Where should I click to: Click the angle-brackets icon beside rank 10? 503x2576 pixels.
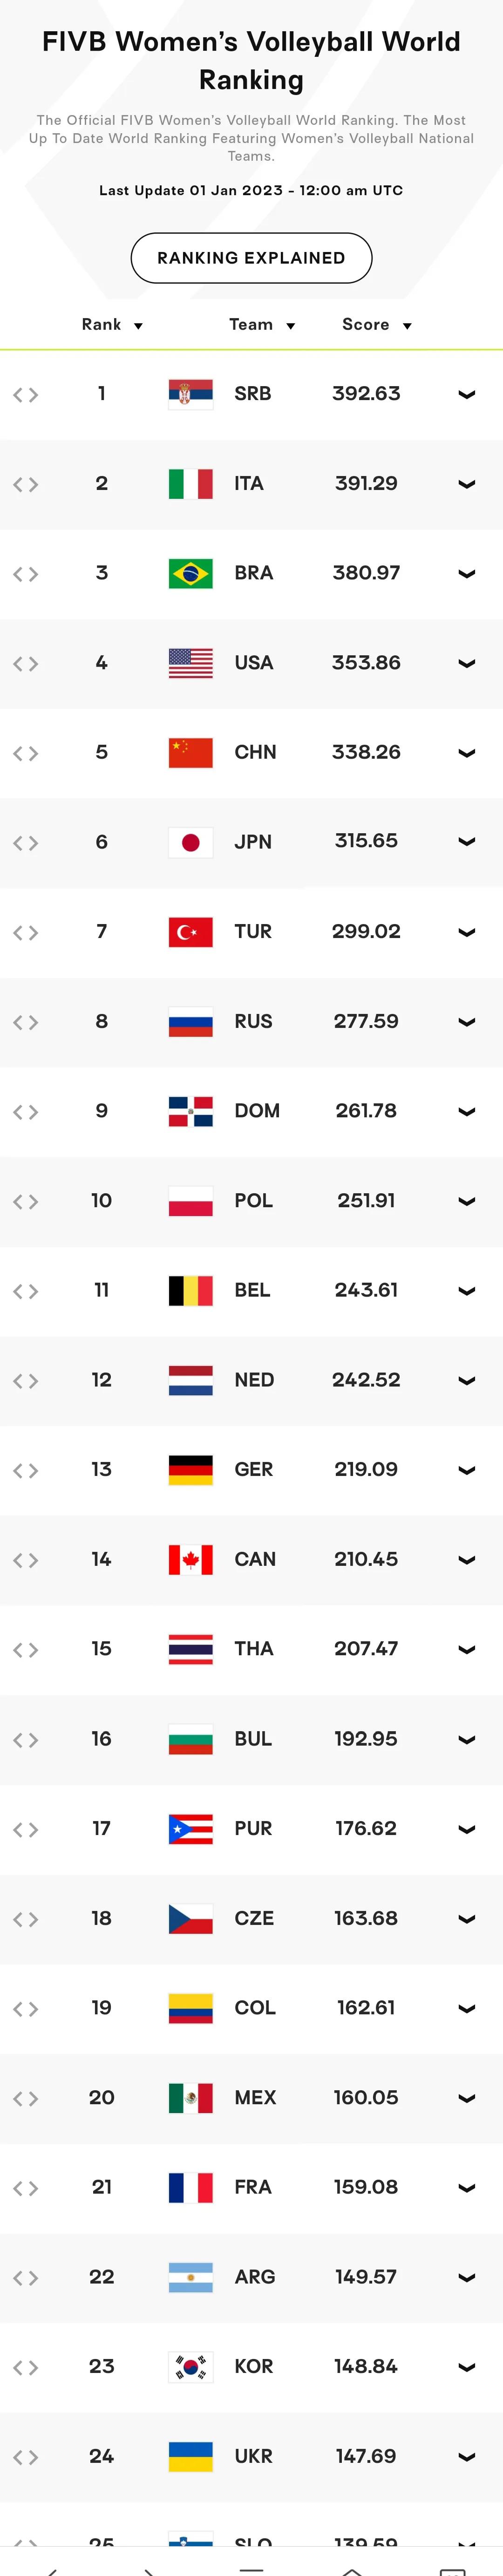tap(26, 1201)
